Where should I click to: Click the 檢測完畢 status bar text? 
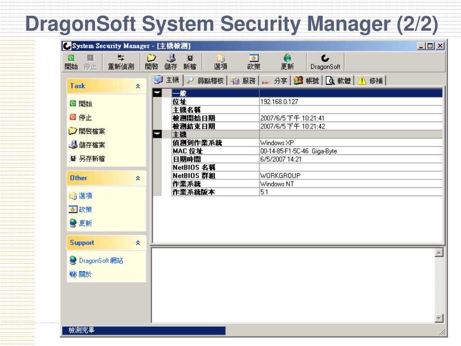coord(81,330)
